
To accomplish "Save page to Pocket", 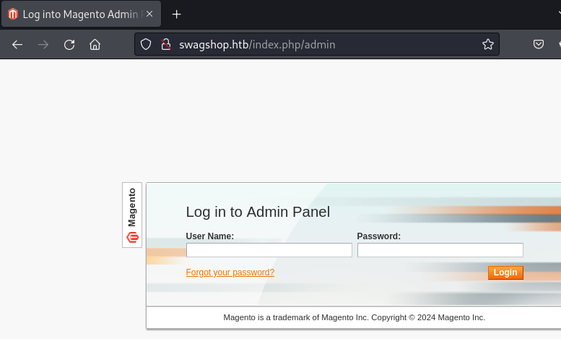I will pos(539,44).
